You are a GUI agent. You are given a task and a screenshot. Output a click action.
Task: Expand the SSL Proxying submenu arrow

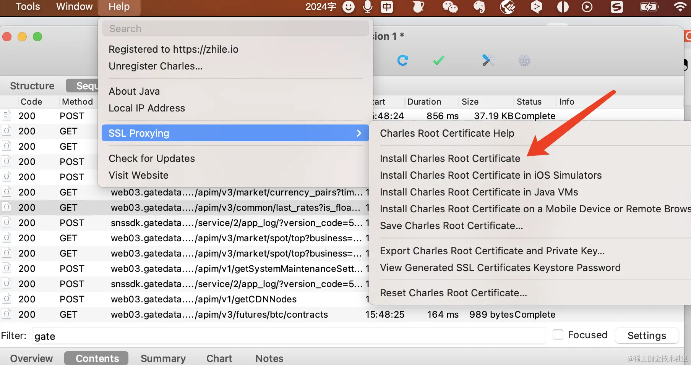click(359, 133)
